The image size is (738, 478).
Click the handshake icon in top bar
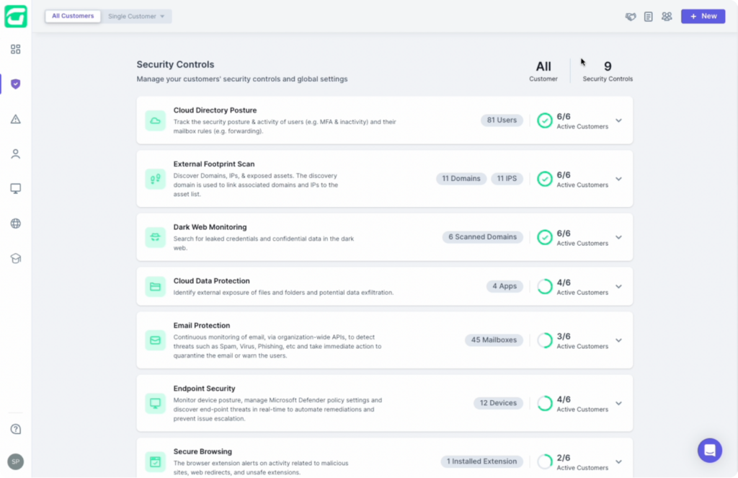(630, 17)
